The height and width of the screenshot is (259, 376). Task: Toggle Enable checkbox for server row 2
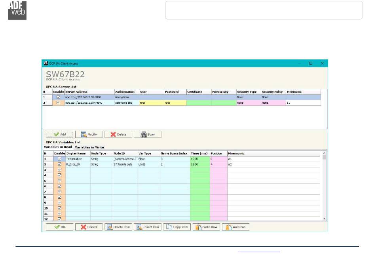tap(59, 103)
